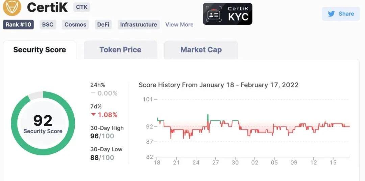Select the Infrastructure tag
The height and width of the screenshot is (181, 365).
click(138, 25)
